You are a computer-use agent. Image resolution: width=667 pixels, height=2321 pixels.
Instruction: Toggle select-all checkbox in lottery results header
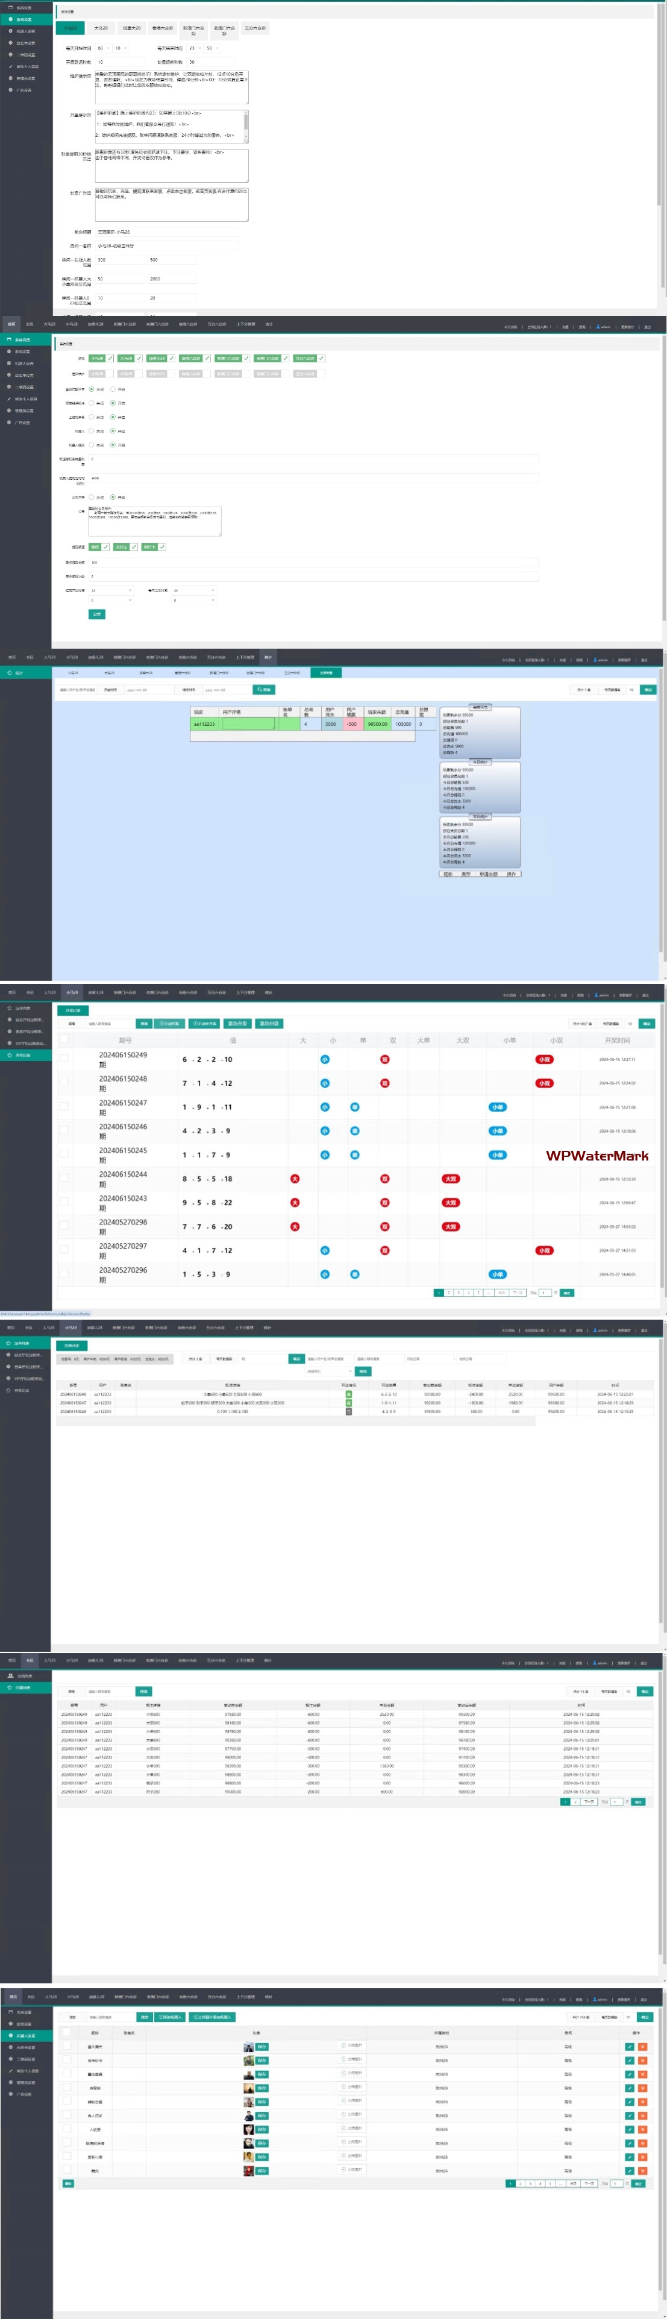(x=64, y=1040)
